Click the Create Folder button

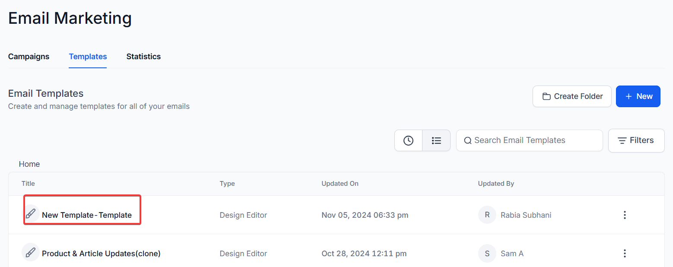click(572, 96)
